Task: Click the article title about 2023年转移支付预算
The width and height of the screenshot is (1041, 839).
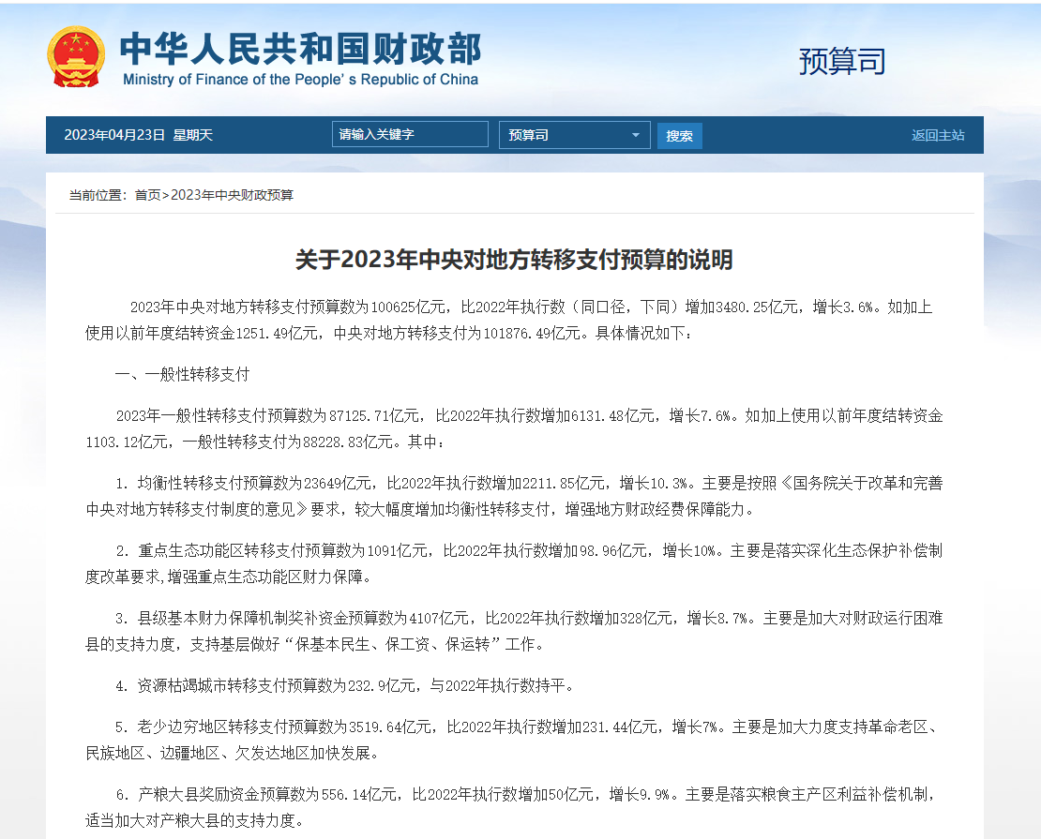Action: click(x=514, y=260)
